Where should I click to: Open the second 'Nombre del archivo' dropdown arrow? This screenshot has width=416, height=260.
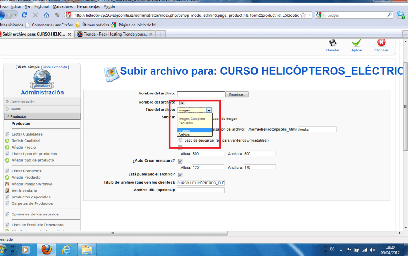[x=182, y=103]
